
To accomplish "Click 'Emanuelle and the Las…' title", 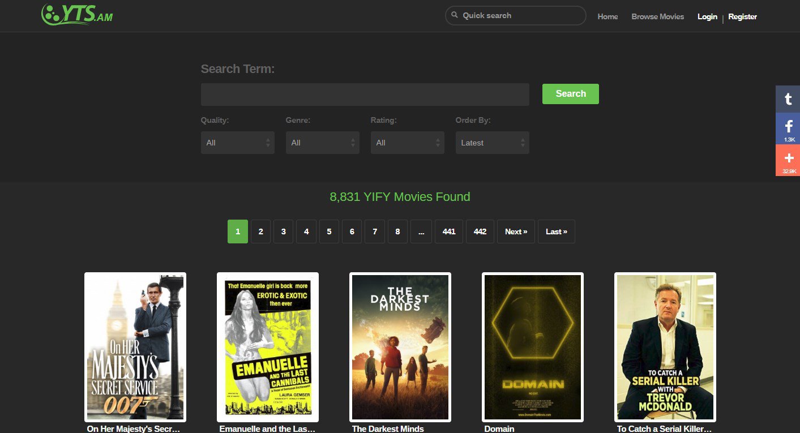I will [267, 428].
